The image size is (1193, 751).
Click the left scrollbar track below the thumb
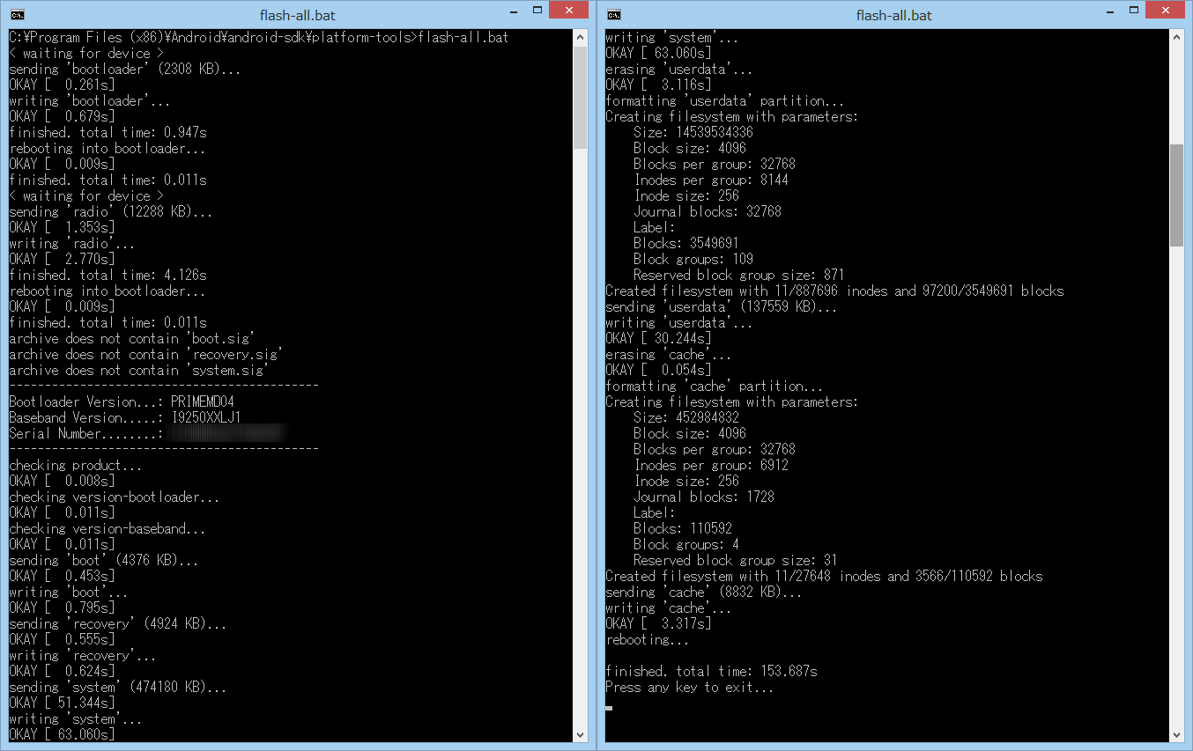(580, 440)
